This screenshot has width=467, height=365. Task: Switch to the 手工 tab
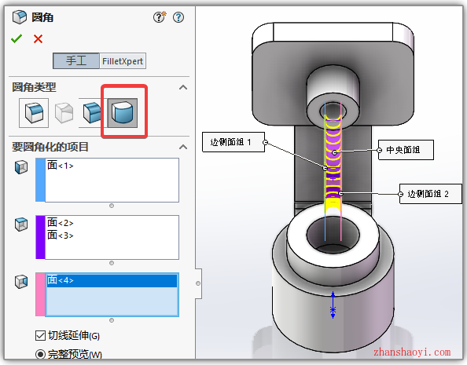pos(76,61)
